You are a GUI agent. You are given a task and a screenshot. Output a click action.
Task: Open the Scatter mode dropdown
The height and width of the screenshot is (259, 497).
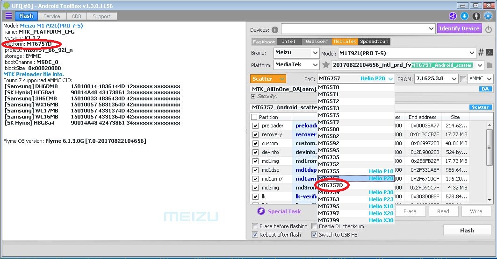click(268, 79)
